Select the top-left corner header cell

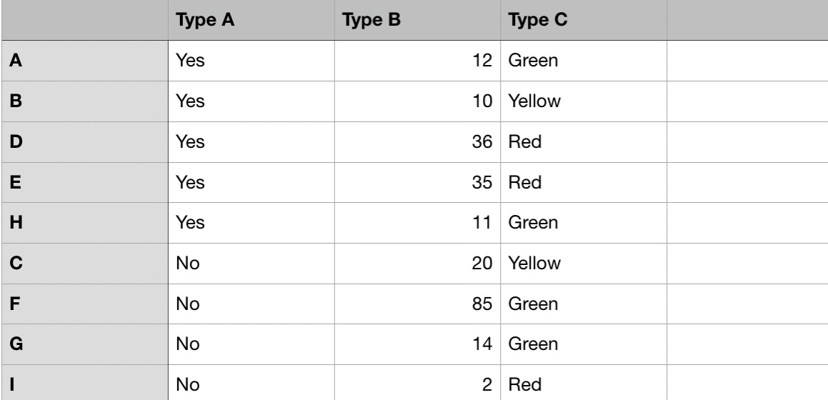[x=83, y=21]
